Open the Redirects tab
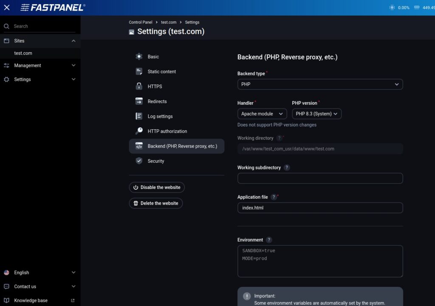This screenshot has height=306, width=435. point(176,101)
